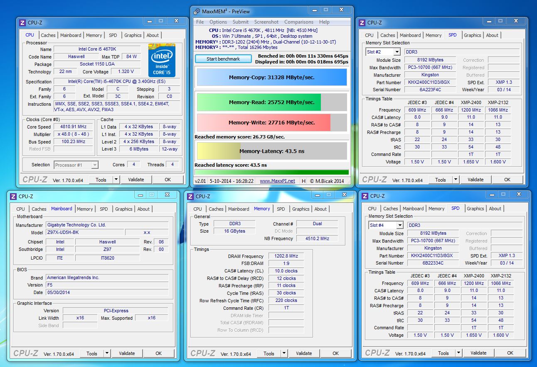
Task: Click Validate in the Slot #2 window
Action: pyautogui.click(x=475, y=180)
